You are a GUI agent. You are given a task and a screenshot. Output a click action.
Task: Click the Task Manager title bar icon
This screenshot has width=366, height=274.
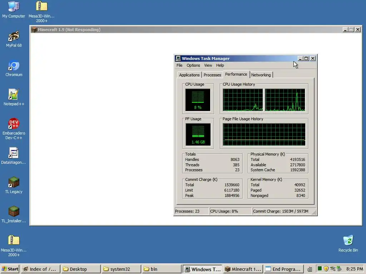coord(178,58)
